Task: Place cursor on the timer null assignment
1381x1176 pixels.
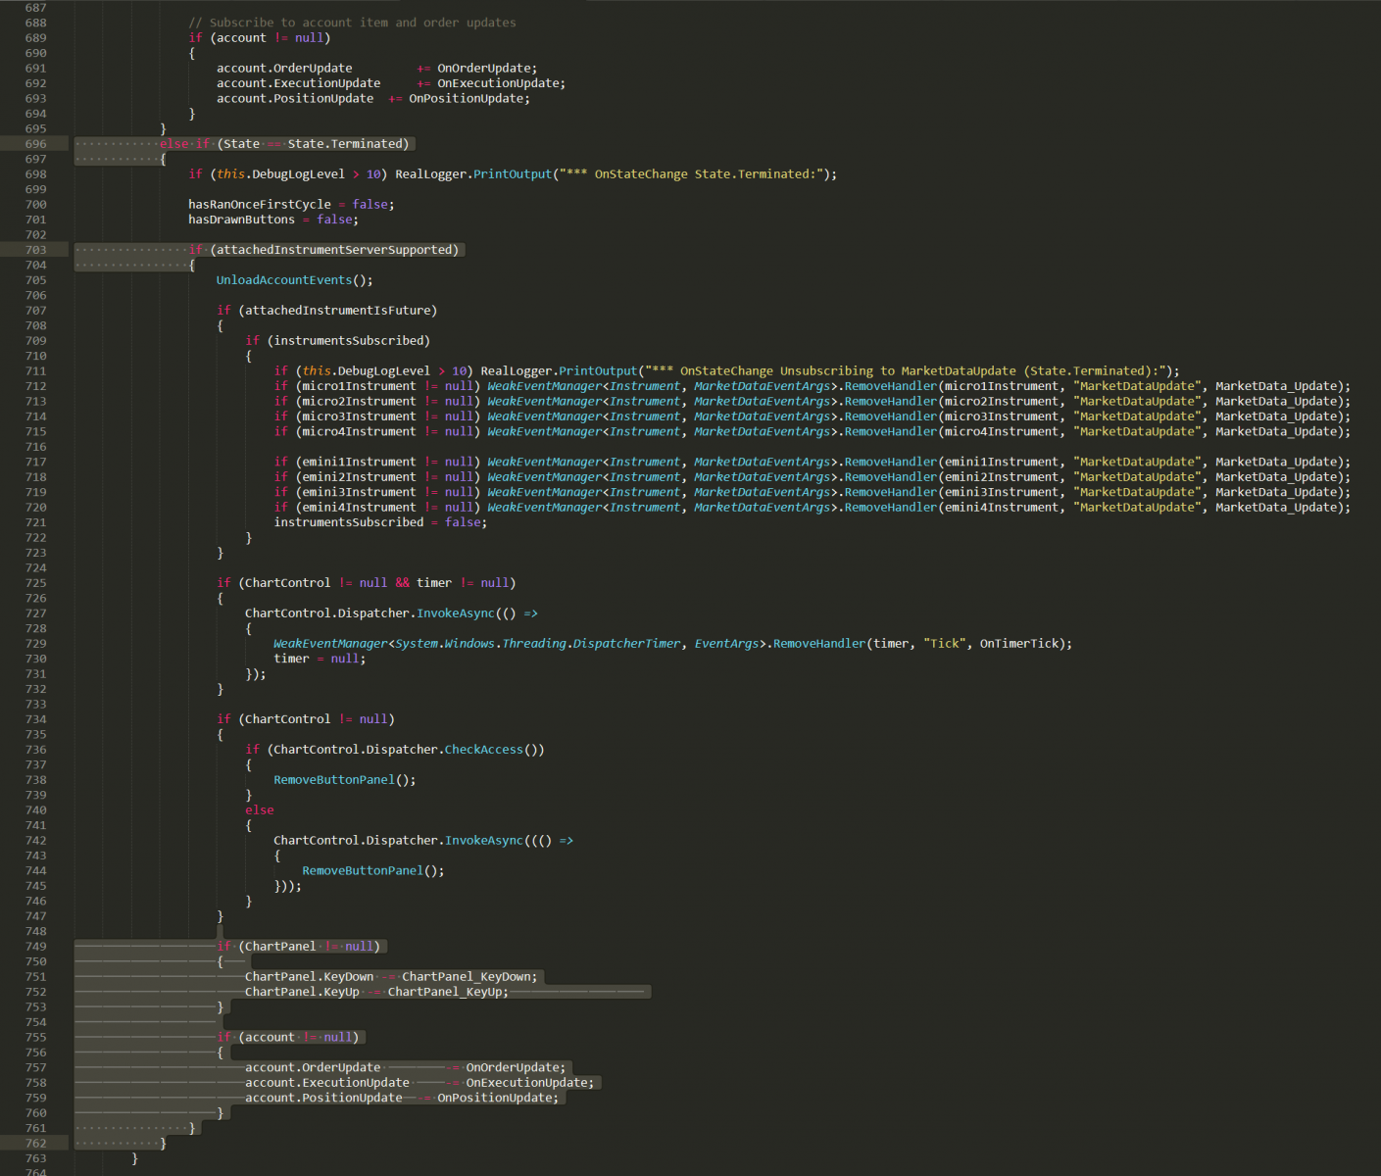Action: point(319,658)
